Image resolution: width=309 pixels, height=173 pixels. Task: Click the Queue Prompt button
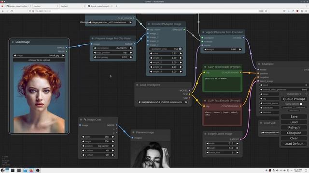294,99
